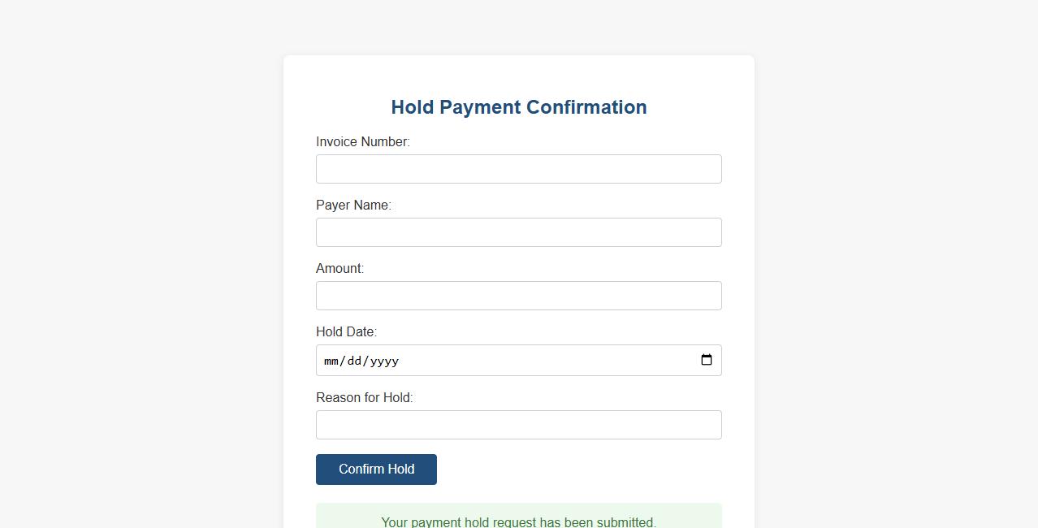Click gray page background left of the form
Image resolution: width=1038 pixels, height=528 pixels.
tap(138, 284)
